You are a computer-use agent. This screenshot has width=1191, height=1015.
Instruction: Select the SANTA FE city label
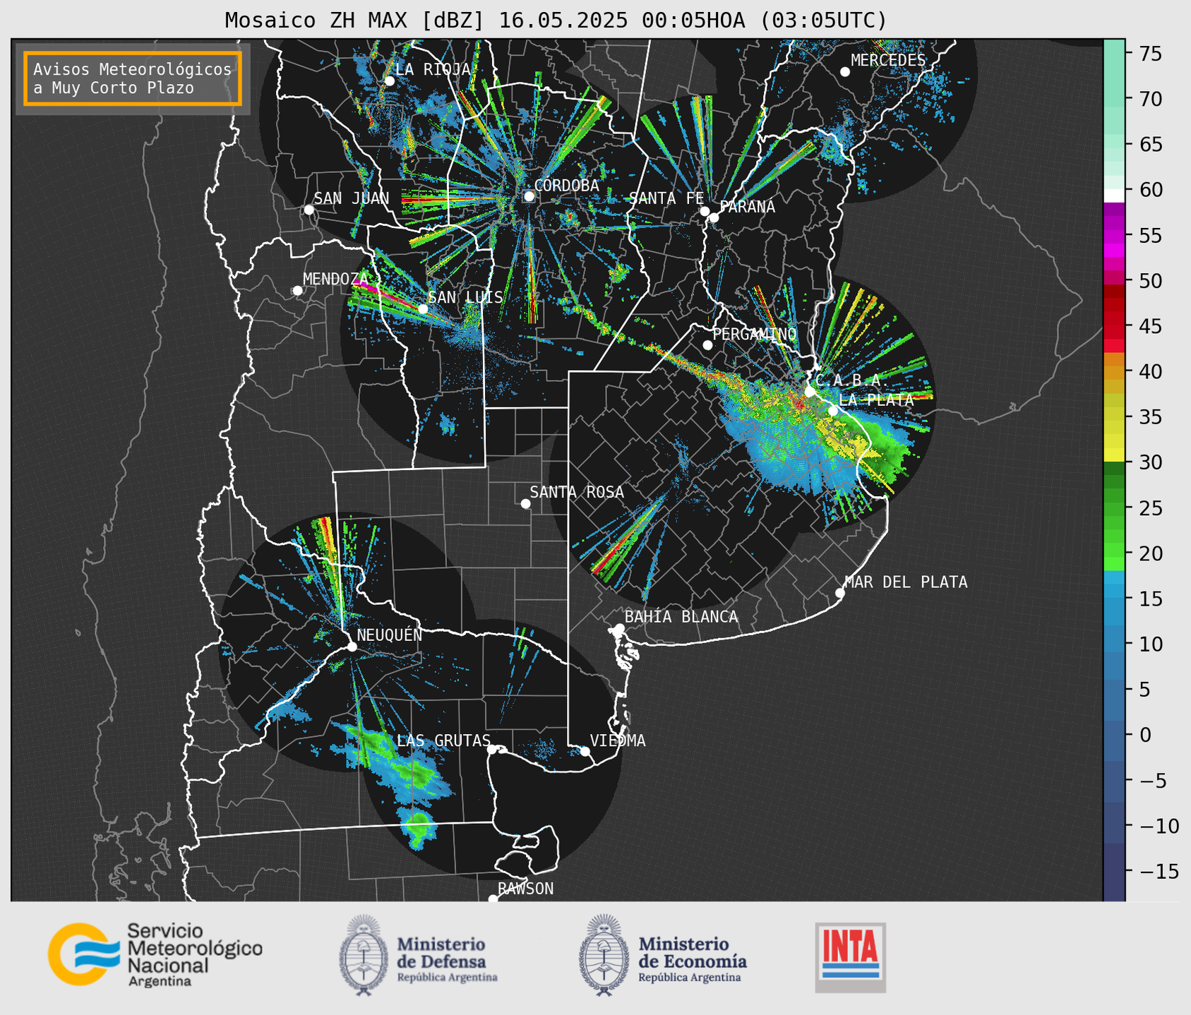[666, 198]
